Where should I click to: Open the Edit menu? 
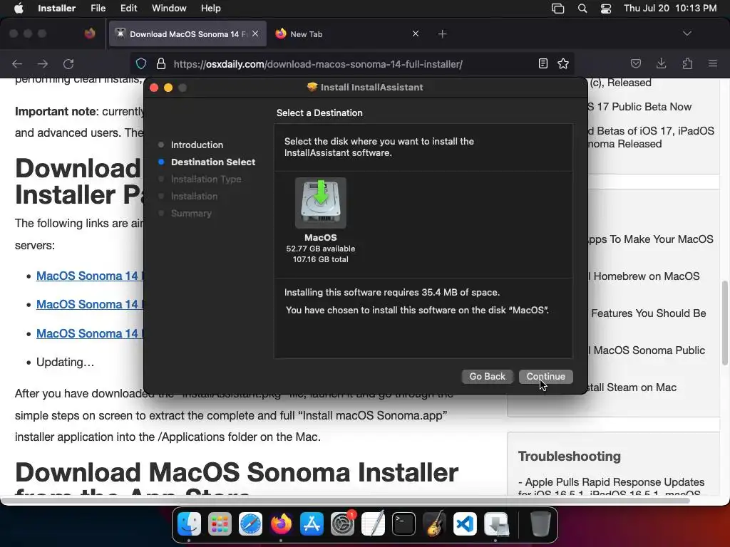click(x=128, y=8)
